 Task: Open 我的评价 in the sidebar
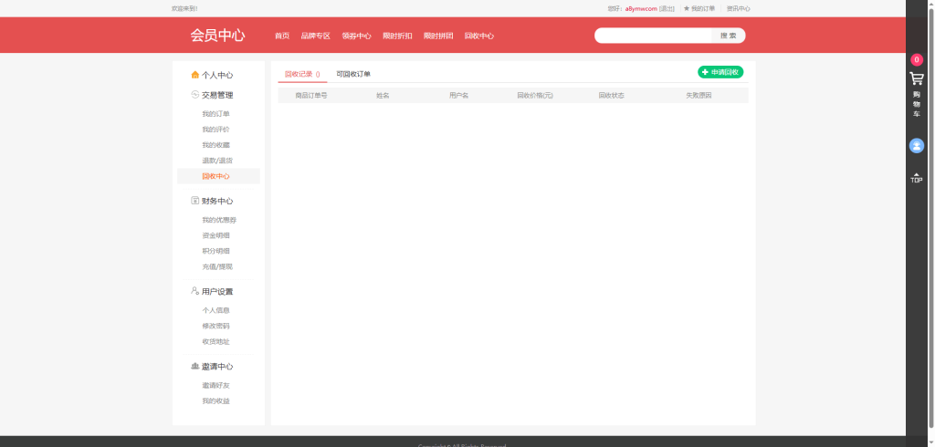coord(215,130)
